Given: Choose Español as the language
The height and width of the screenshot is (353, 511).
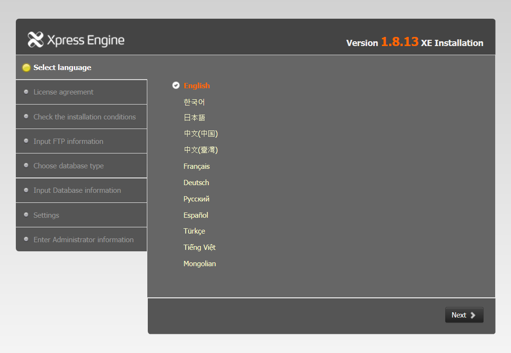Looking at the screenshot, I should tap(195, 215).
